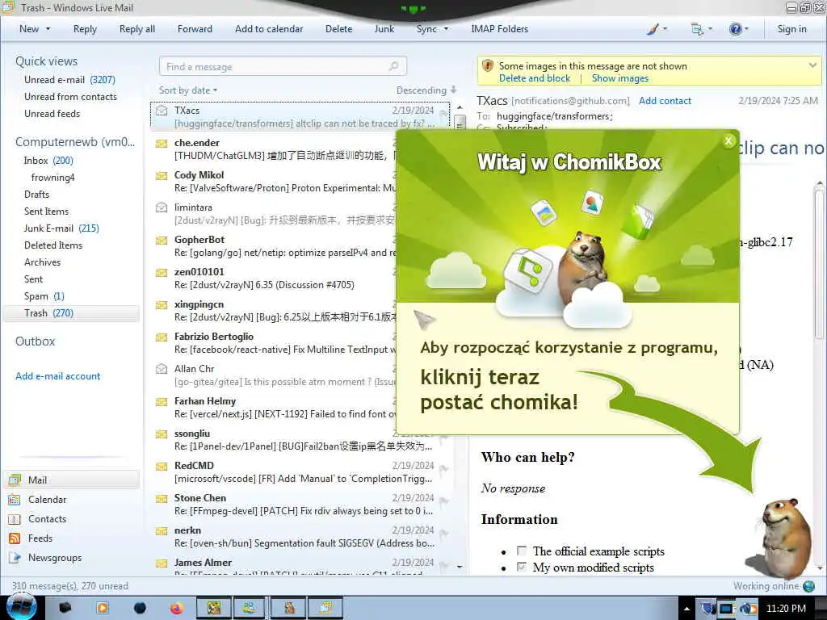The image size is (827, 620).
Task: Open the Drafts folder
Action: pyautogui.click(x=36, y=195)
